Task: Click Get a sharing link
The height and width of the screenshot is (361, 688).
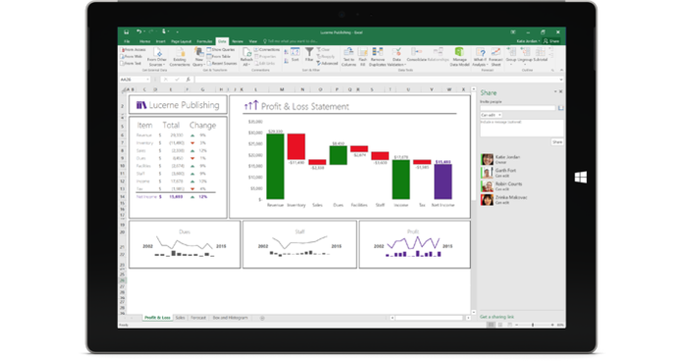Action: [x=497, y=317]
